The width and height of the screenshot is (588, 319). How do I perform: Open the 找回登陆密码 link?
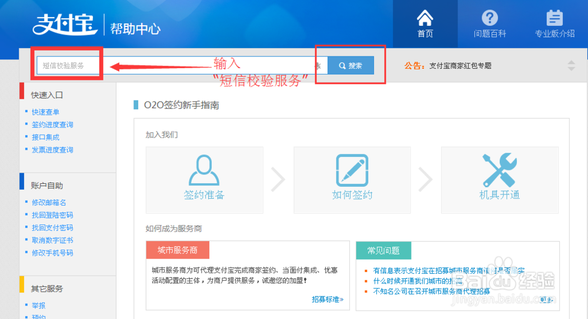pyautogui.click(x=52, y=215)
